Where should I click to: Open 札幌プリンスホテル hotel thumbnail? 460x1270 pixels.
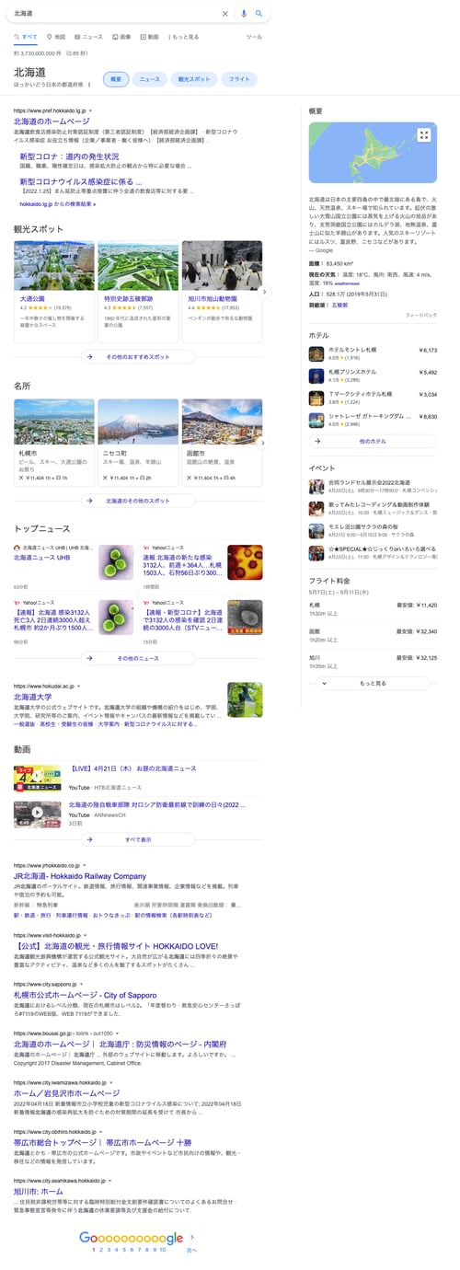[316, 375]
